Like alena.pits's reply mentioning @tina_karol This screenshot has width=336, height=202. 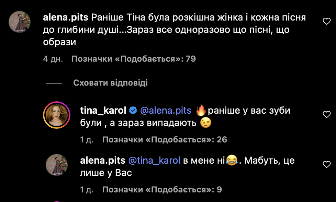pos(327,165)
